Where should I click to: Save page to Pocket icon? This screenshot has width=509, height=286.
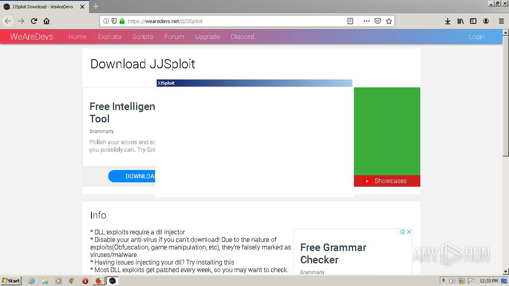click(x=378, y=21)
